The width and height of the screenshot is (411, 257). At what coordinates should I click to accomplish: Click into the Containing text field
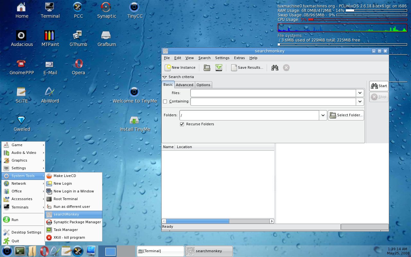coord(273,102)
